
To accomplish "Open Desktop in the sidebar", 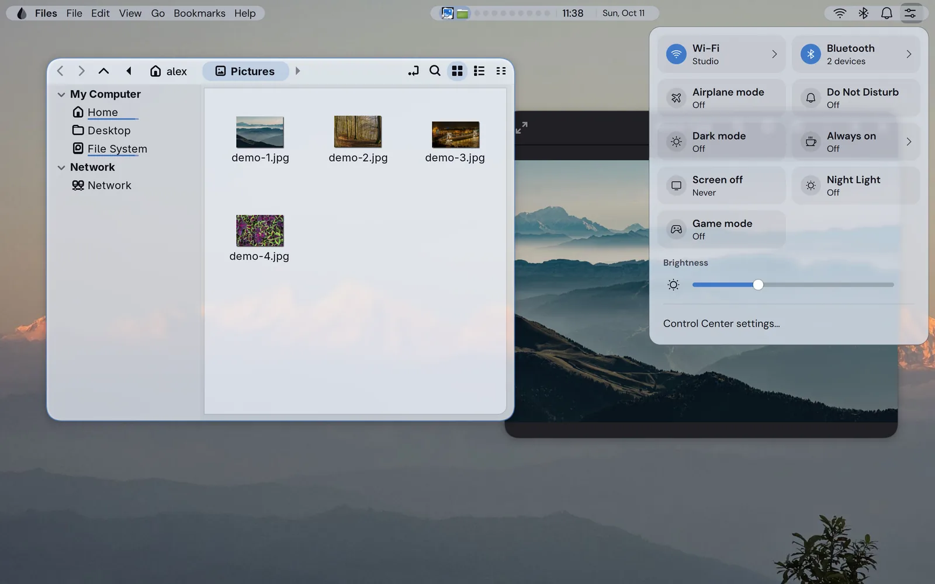I will click(x=102, y=130).
